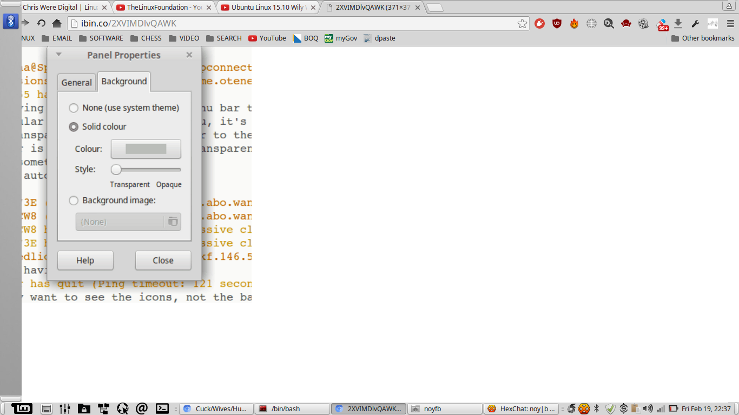Viewport: 739px width, 415px height.
Task: Open the downloads arrow extension icon
Action: click(x=678, y=23)
